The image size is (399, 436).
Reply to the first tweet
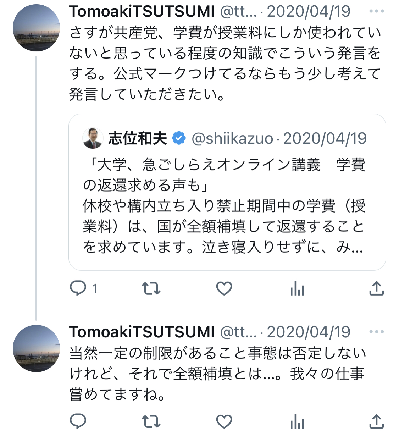pos(78,288)
